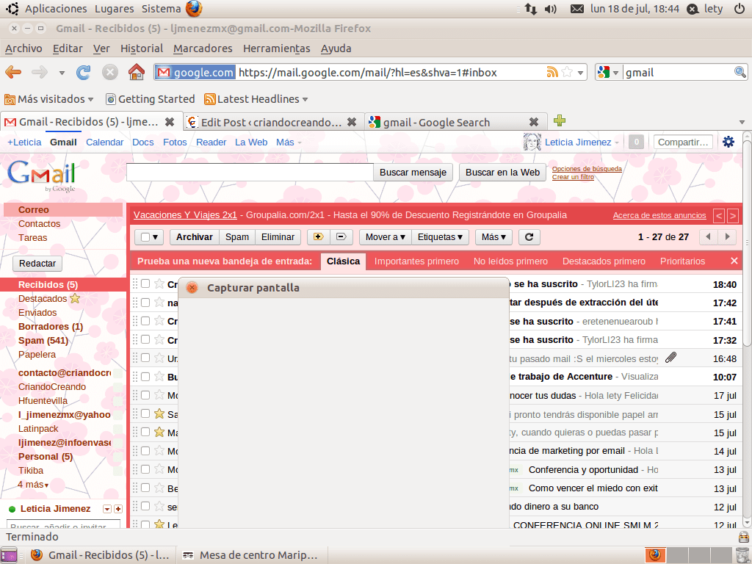Open the system volume icon

click(551, 9)
